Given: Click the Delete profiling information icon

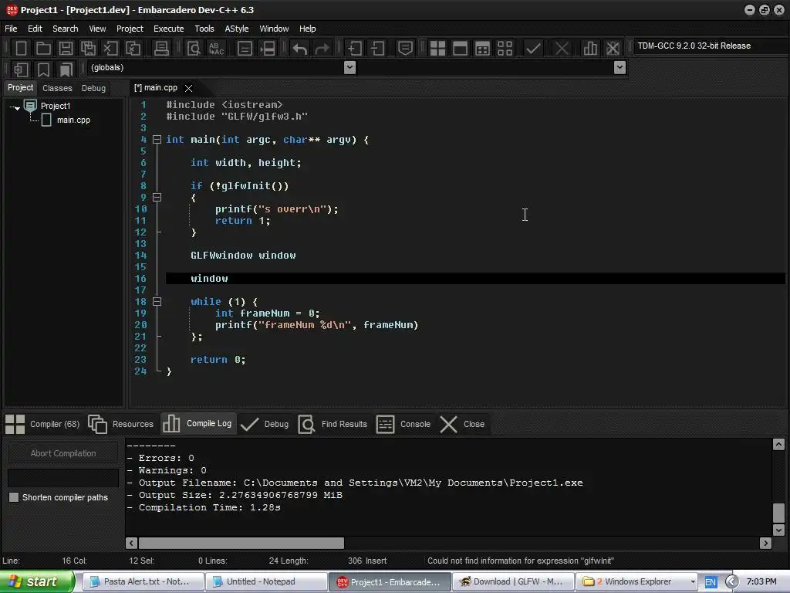Looking at the screenshot, I should [613, 49].
